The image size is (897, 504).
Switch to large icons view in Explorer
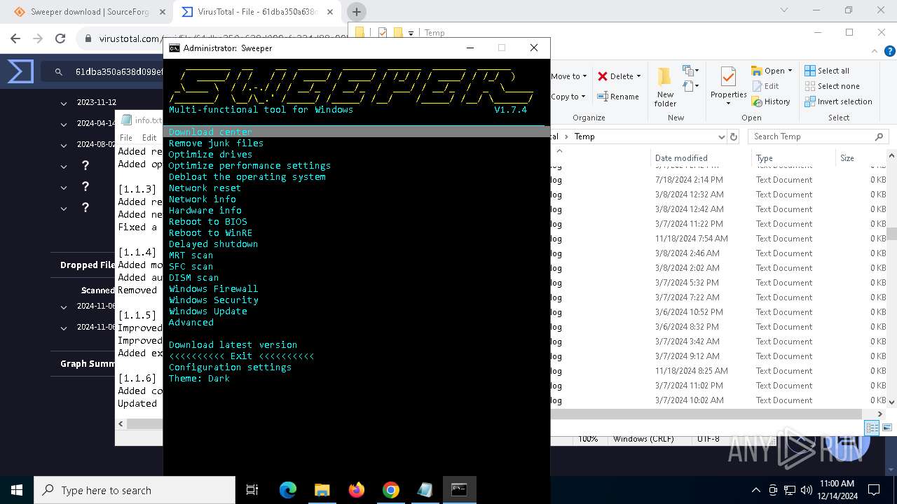887,428
